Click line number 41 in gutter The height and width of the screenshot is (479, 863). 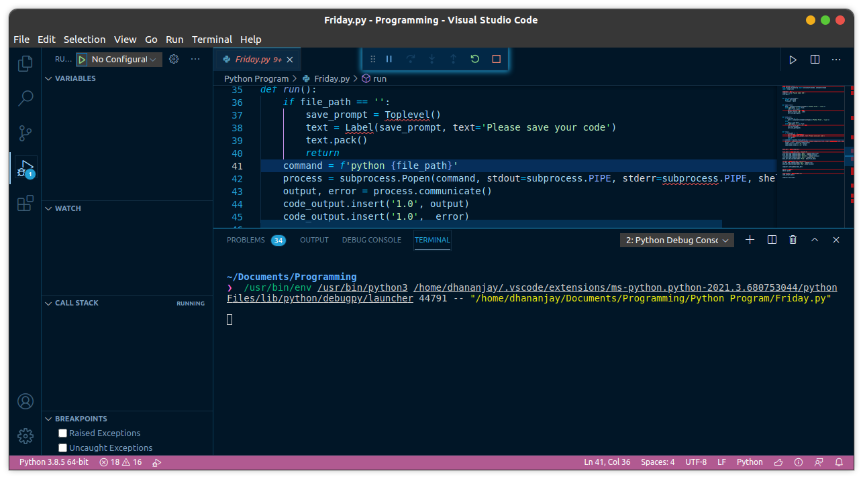point(236,166)
